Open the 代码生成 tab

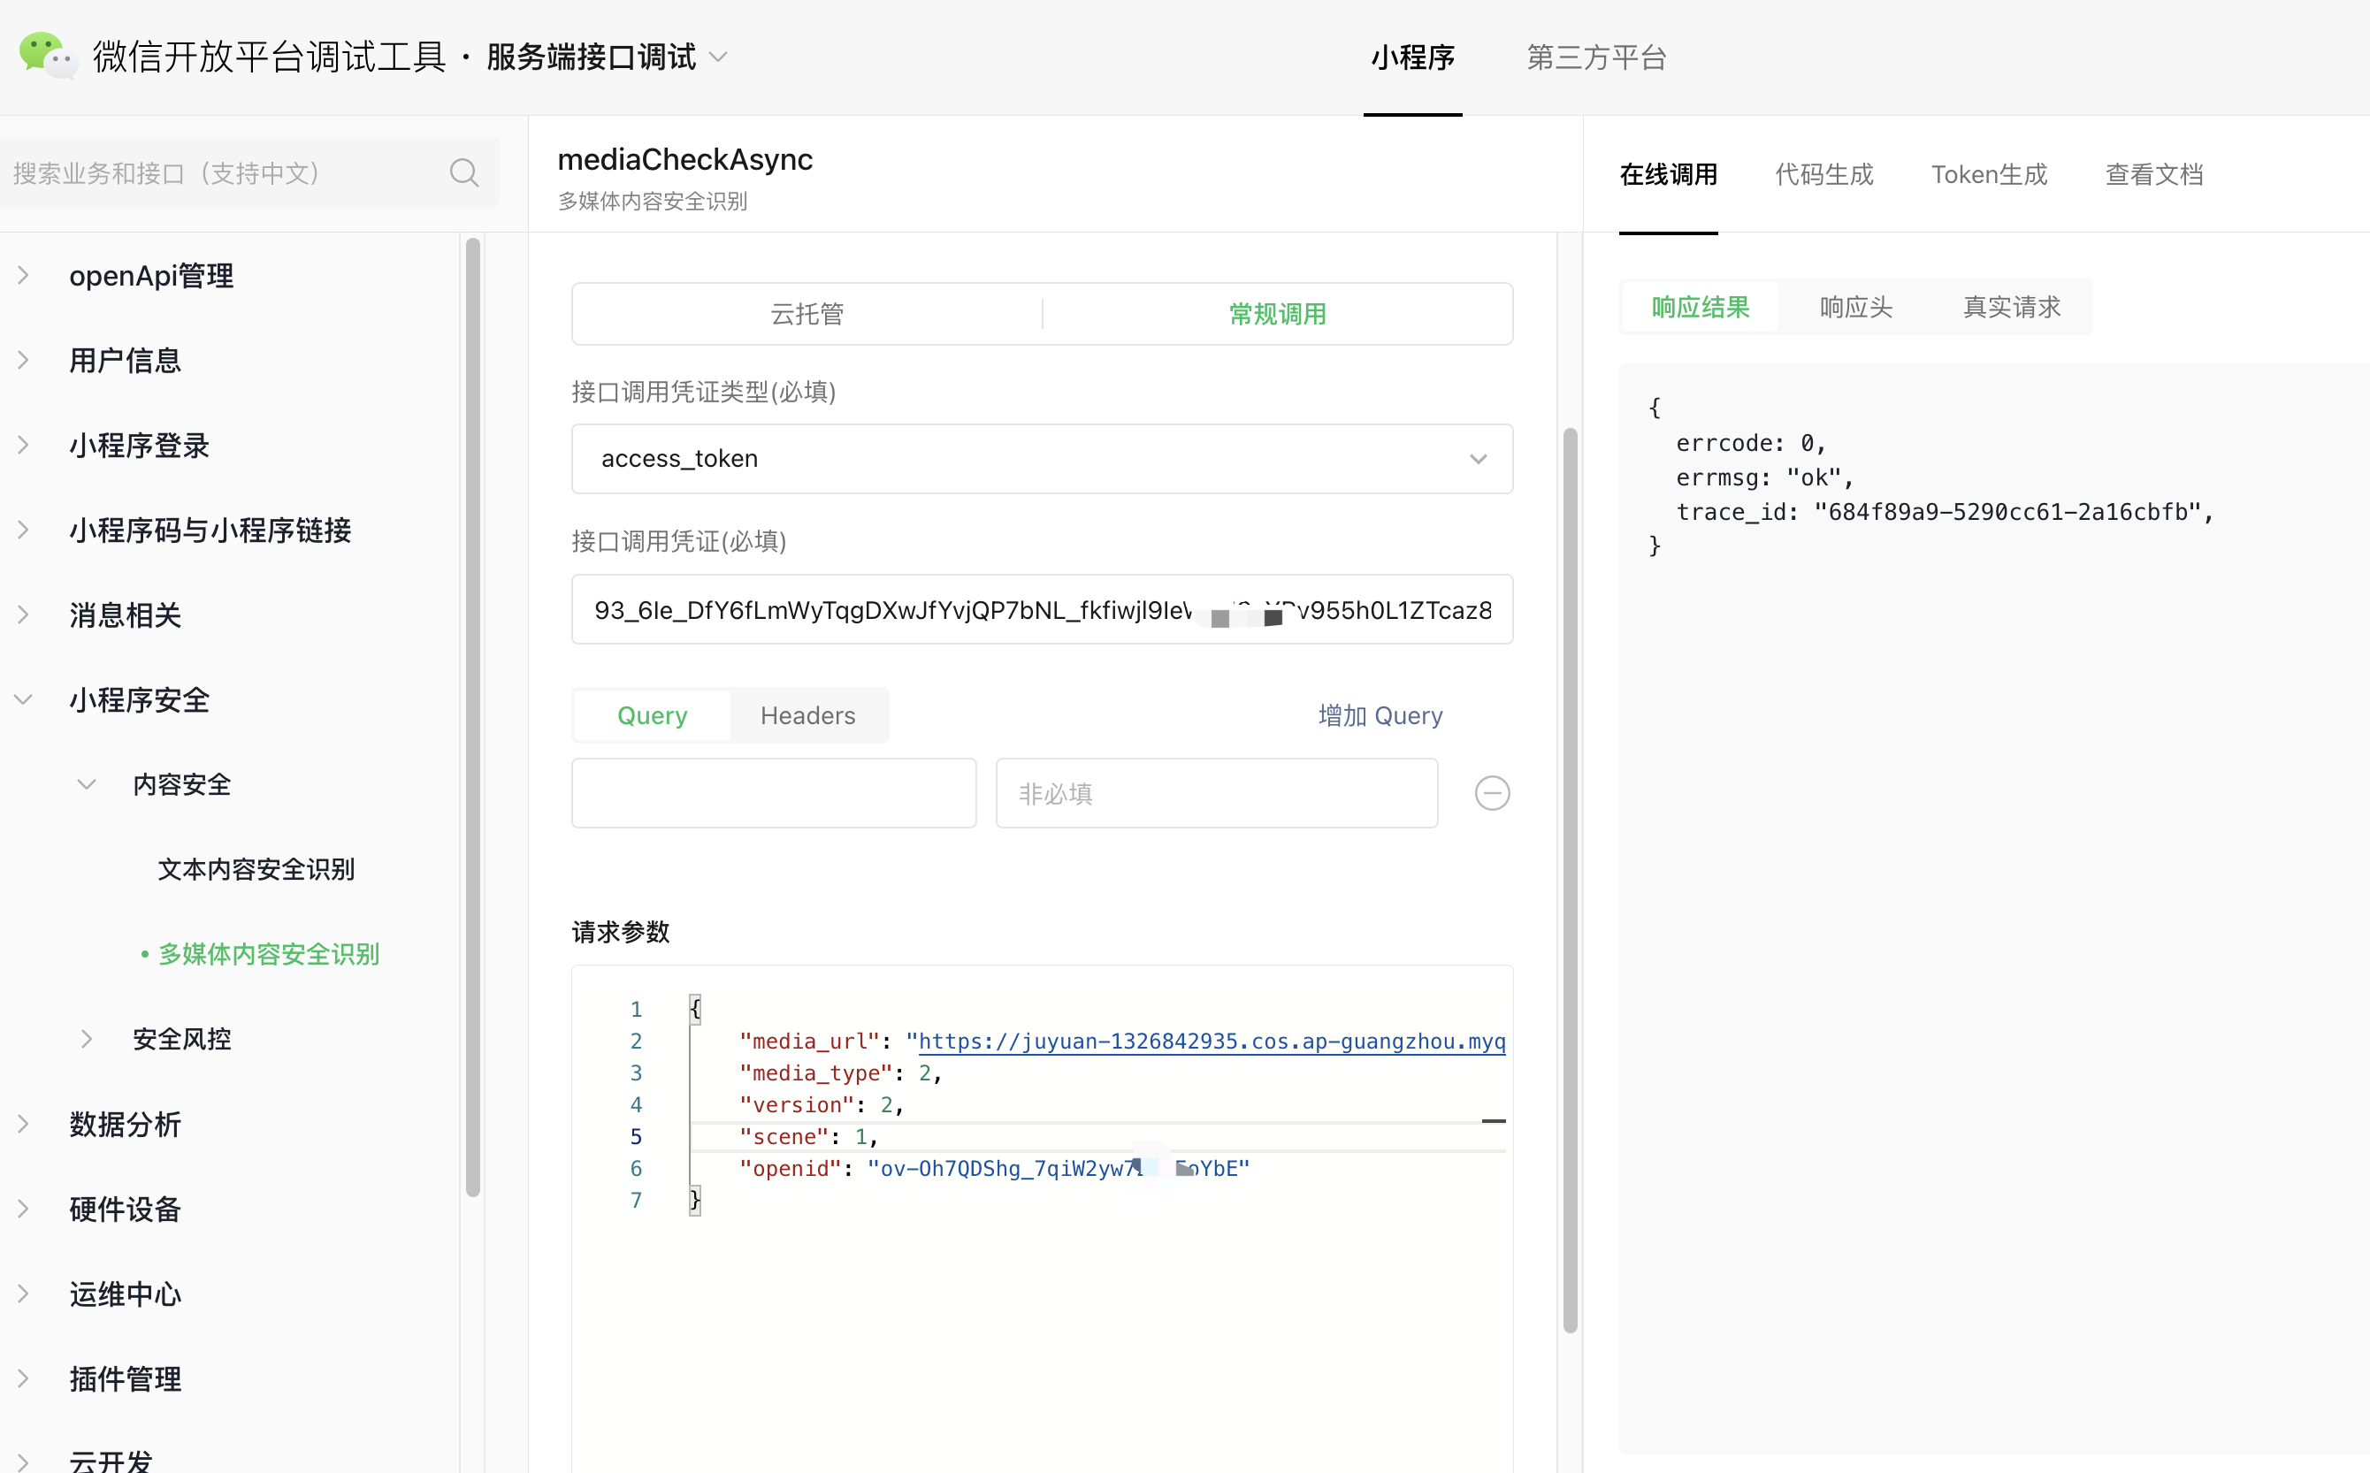(1823, 174)
